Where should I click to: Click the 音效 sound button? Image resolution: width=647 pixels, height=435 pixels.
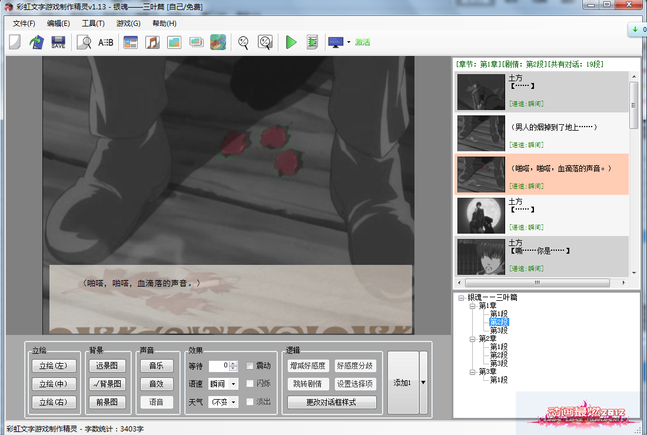click(157, 384)
